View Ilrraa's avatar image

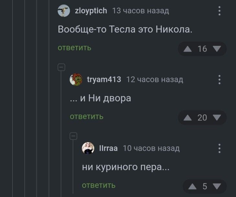(88, 148)
